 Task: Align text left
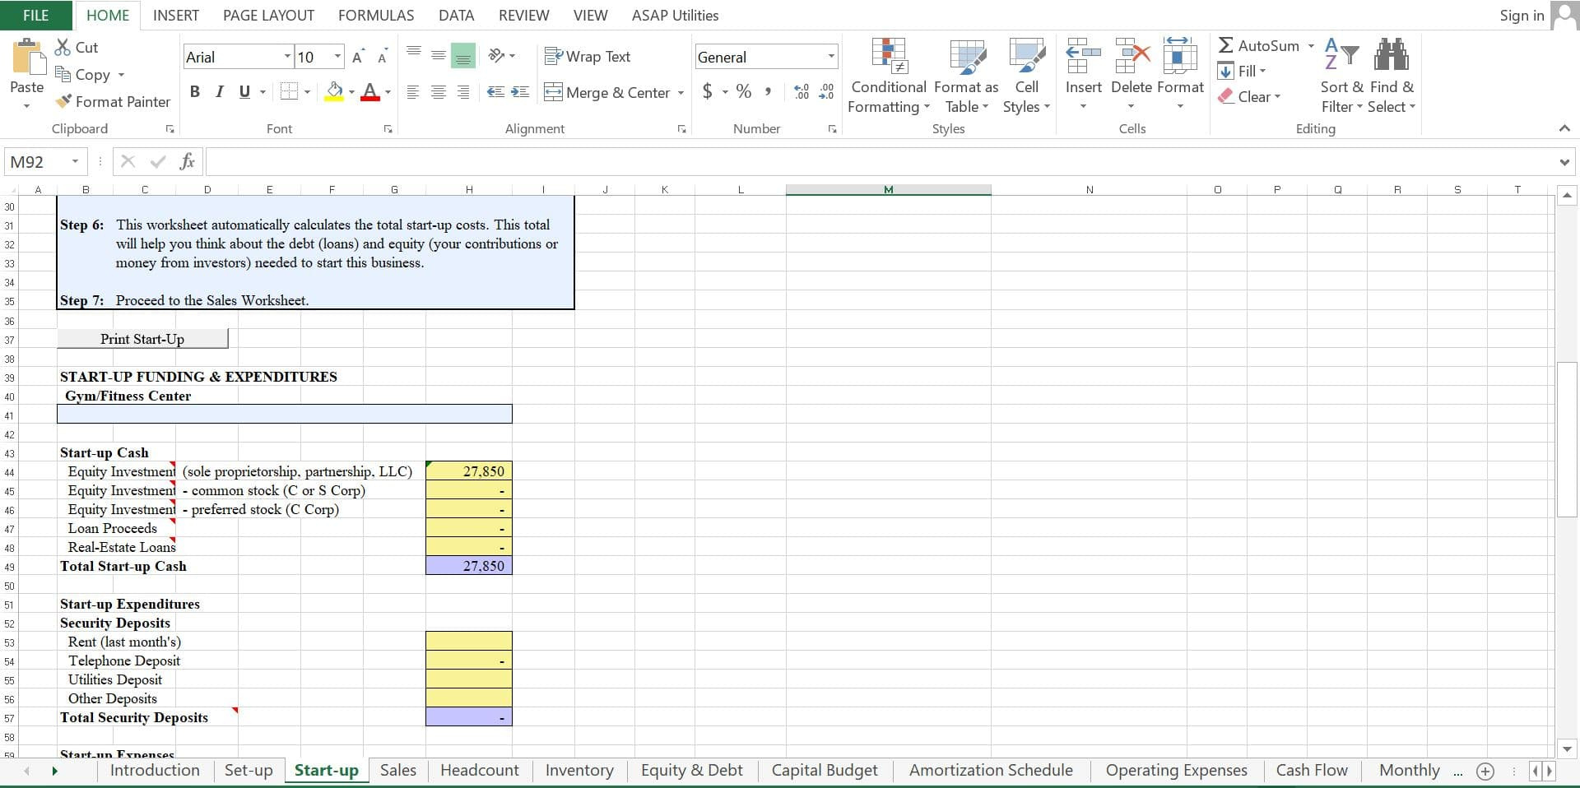tap(414, 91)
